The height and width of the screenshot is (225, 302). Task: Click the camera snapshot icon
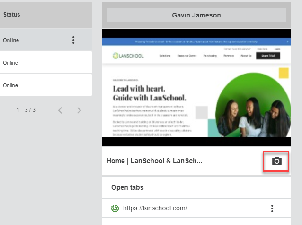(276, 161)
